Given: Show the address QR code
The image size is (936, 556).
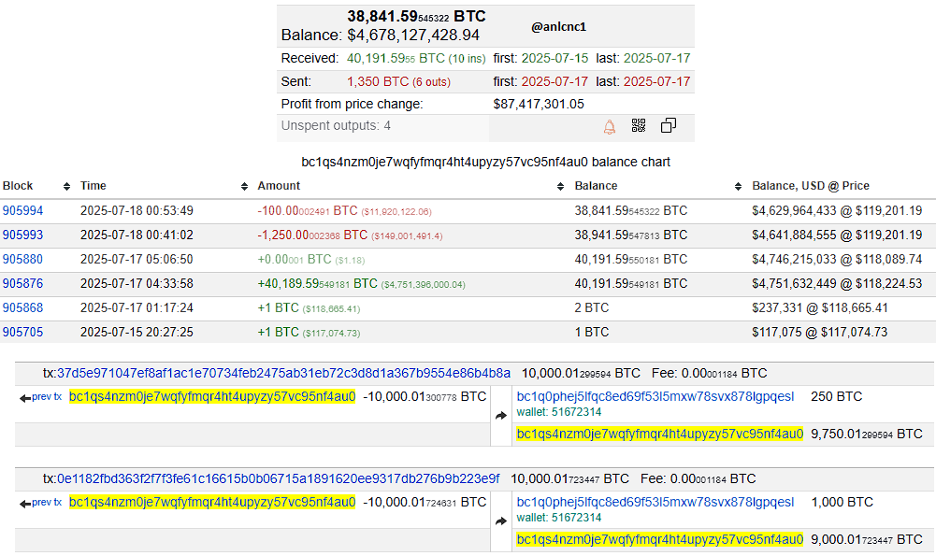Looking at the screenshot, I should tap(639, 126).
